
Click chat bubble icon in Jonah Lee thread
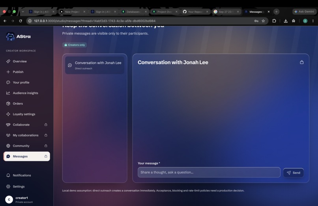pyautogui.click(x=70, y=65)
